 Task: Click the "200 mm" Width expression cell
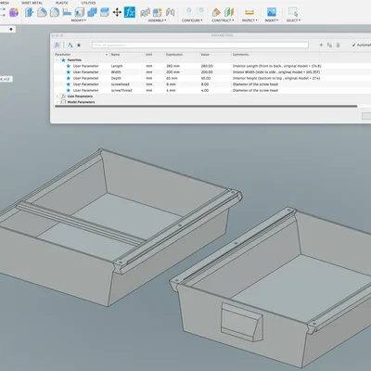tap(173, 72)
